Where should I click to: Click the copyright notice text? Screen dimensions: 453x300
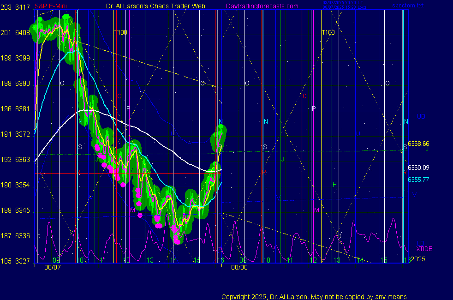pos(315,297)
